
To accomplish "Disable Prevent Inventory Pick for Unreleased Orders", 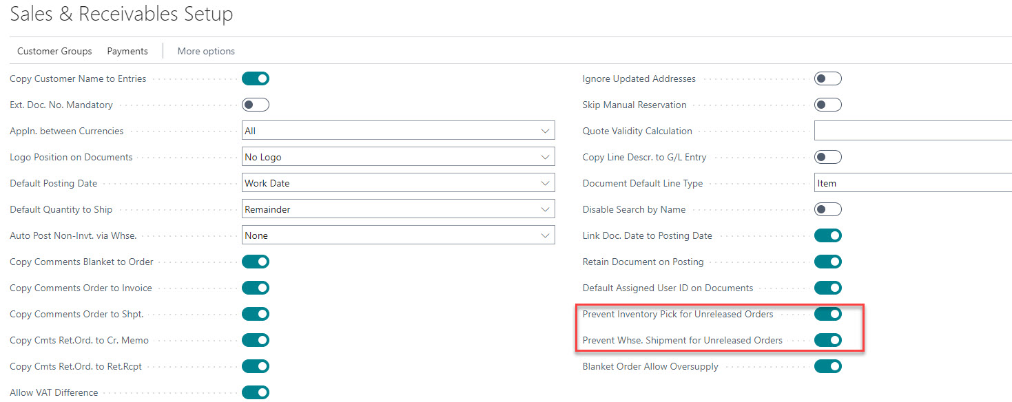I will pos(827,314).
